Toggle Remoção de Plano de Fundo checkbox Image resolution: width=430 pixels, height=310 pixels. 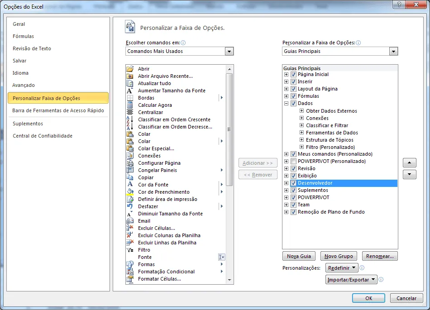click(x=293, y=212)
